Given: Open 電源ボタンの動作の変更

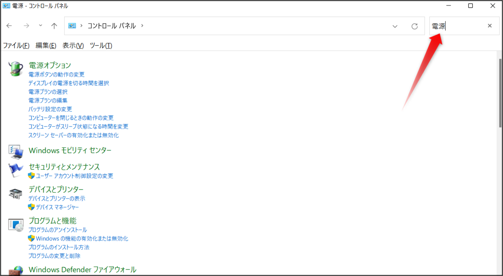Looking at the screenshot, I should pyautogui.click(x=56, y=74).
